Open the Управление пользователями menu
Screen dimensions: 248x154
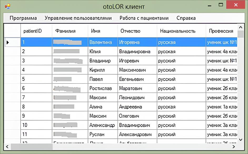coord(78,18)
